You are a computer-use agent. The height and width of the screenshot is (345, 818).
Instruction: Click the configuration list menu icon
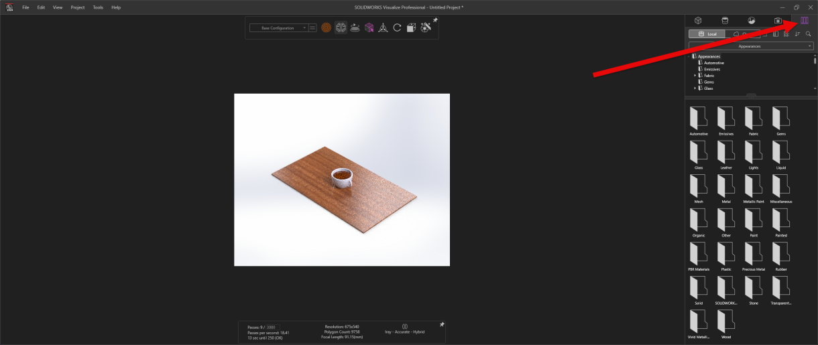312,28
